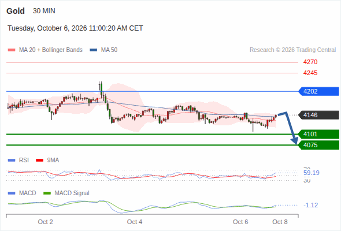Click the MACD Signal legend swatch
The image size is (341, 231).
click(x=47, y=193)
